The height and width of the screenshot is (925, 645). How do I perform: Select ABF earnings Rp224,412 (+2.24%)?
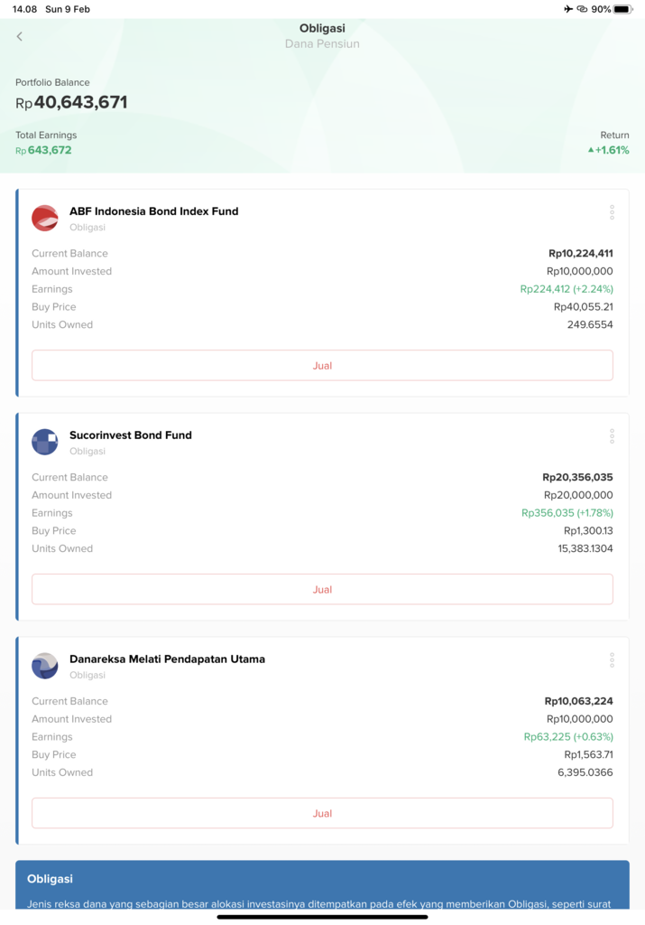click(x=567, y=289)
